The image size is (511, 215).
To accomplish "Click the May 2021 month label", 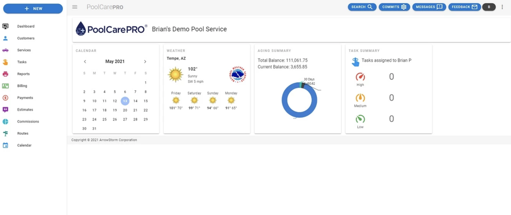I will point(115,62).
